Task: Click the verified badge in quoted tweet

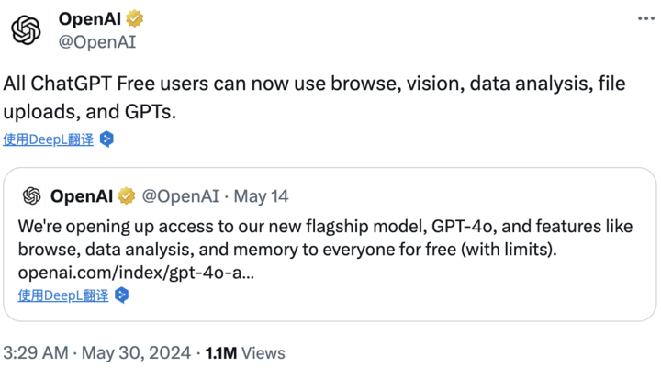Action: pos(126,196)
